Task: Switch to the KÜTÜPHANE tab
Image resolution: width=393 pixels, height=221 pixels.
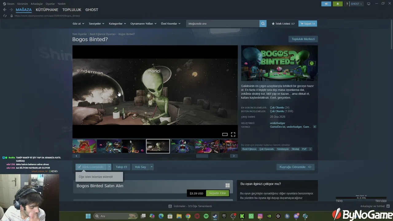Action: tap(47, 10)
